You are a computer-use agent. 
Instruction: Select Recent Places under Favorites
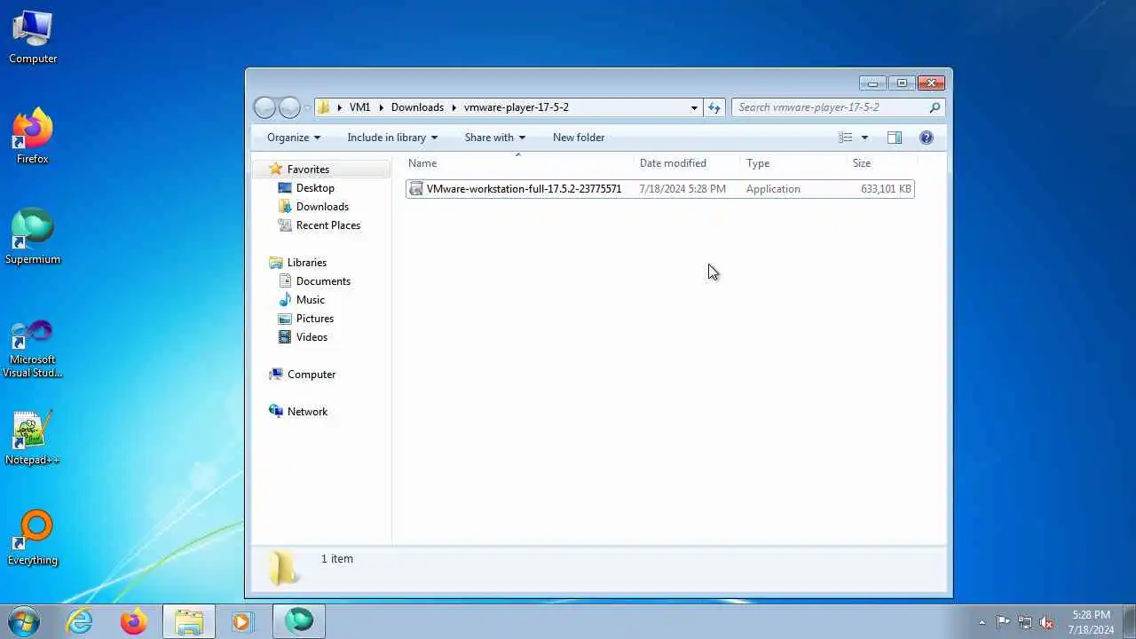click(x=328, y=225)
